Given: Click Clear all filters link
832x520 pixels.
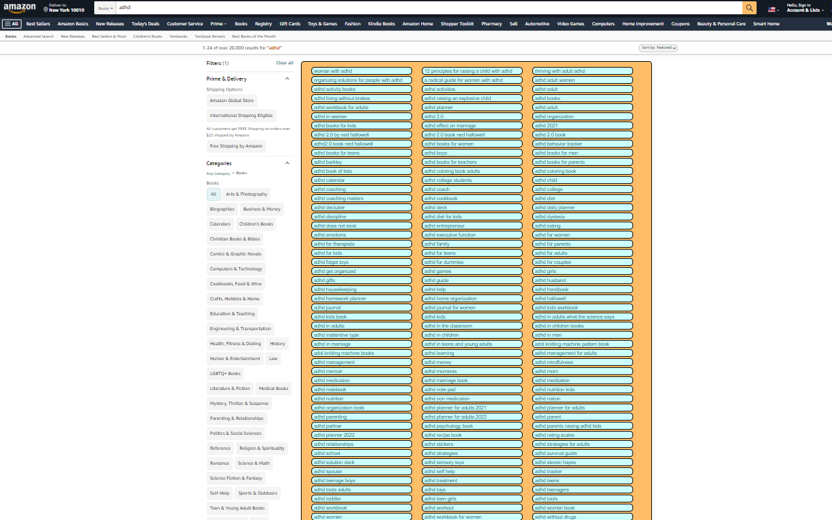Looking at the screenshot, I should 285,63.
